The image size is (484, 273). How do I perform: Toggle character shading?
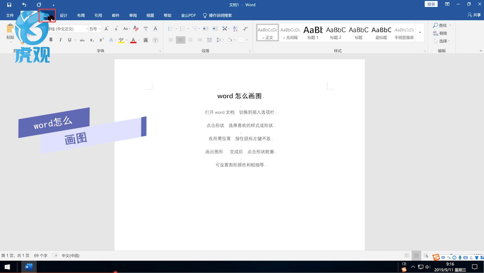click(146, 40)
